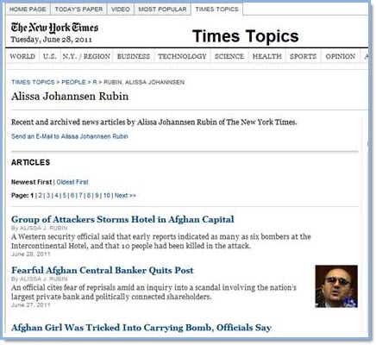Open the HOME PAGE tab
Image resolution: width=376 pixels, height=345 pixels.
tap(28, 9)
